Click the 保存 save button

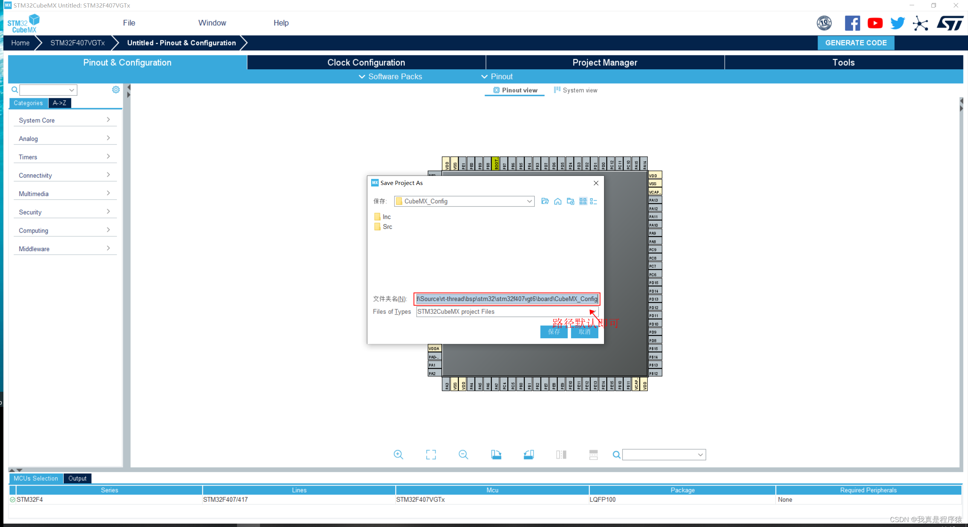coord(554,332)
